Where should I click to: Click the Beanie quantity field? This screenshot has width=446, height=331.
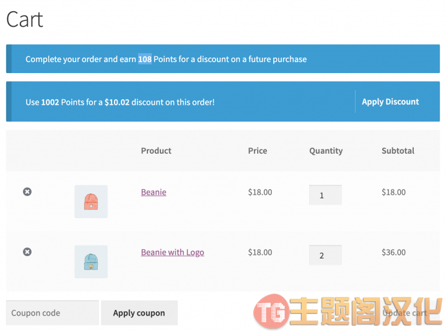(325, 195)
